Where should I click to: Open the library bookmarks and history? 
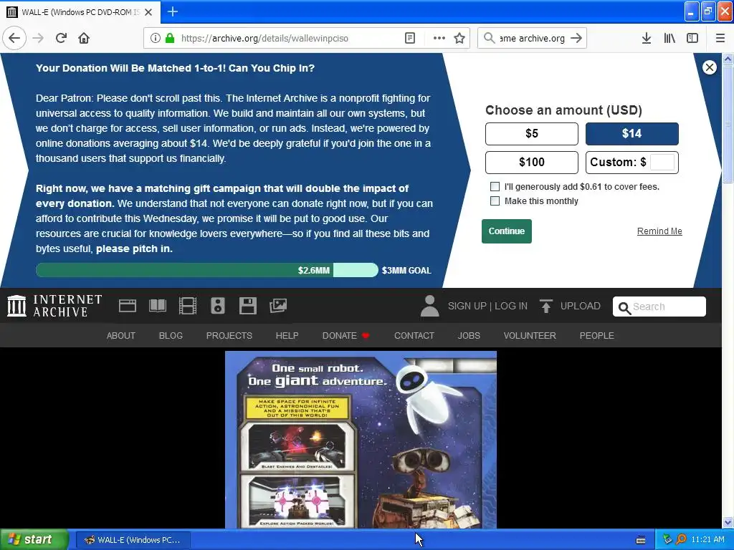click(x=669, y=38)
